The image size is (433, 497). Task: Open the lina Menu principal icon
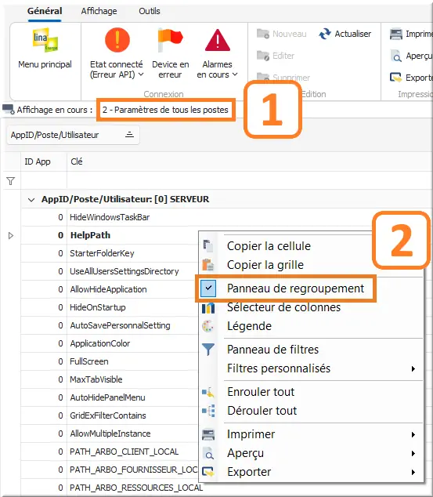(x=45, y=40)
